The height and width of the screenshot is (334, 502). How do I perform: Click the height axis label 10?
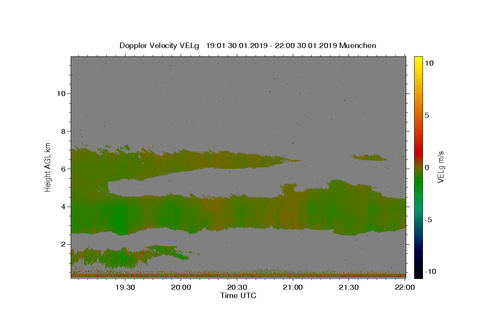(61, 94)
